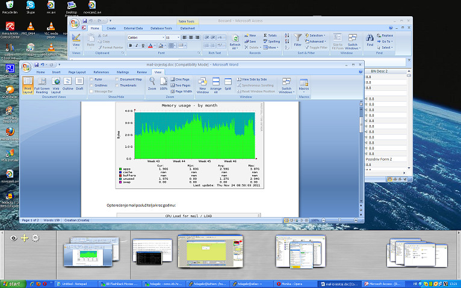Open Switch Windows dropdown in Word
461x288 pixels.
pyautogui.click(x=286, y=85)
